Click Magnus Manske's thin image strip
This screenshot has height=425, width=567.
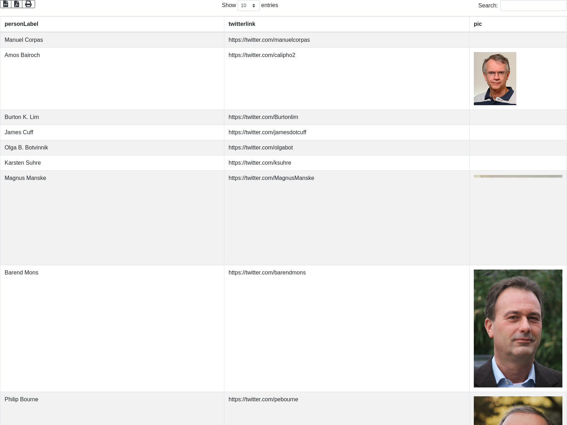[518, 176]
